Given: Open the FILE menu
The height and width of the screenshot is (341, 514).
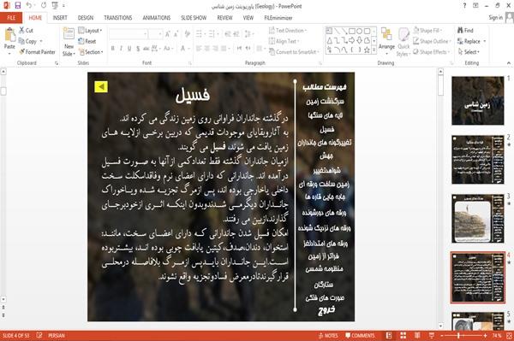Looking at the screenshot, I should click(x=11, y=18).
